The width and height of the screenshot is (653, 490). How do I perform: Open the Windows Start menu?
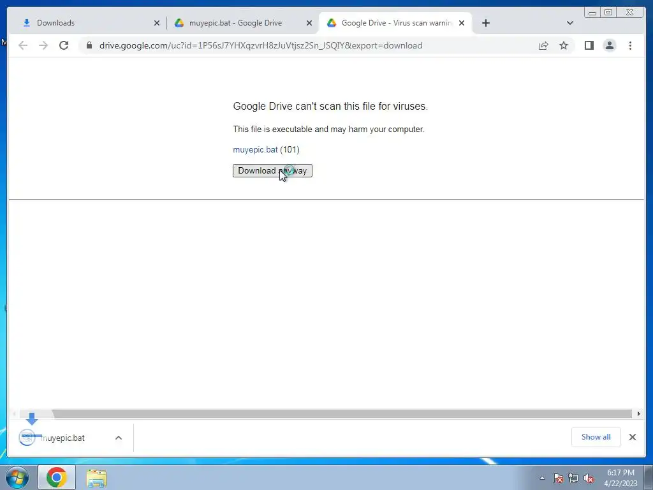point(17,477)
